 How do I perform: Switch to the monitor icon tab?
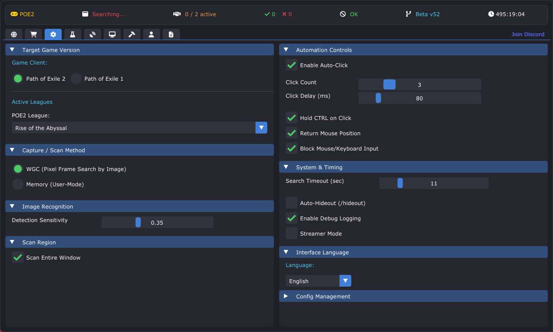[x=112, y=34]
